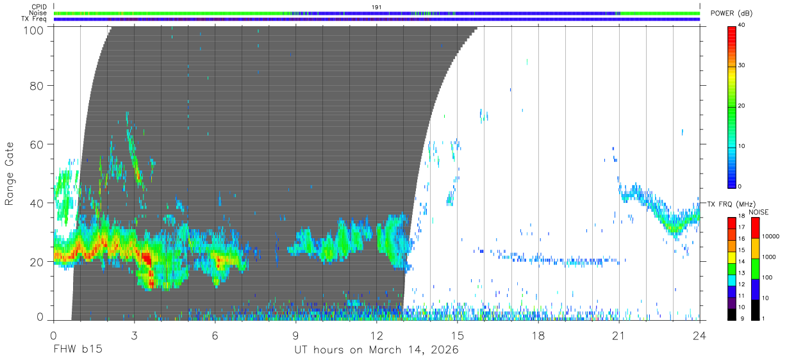Click the blue TX Freq status strip

tap(377, 19)
